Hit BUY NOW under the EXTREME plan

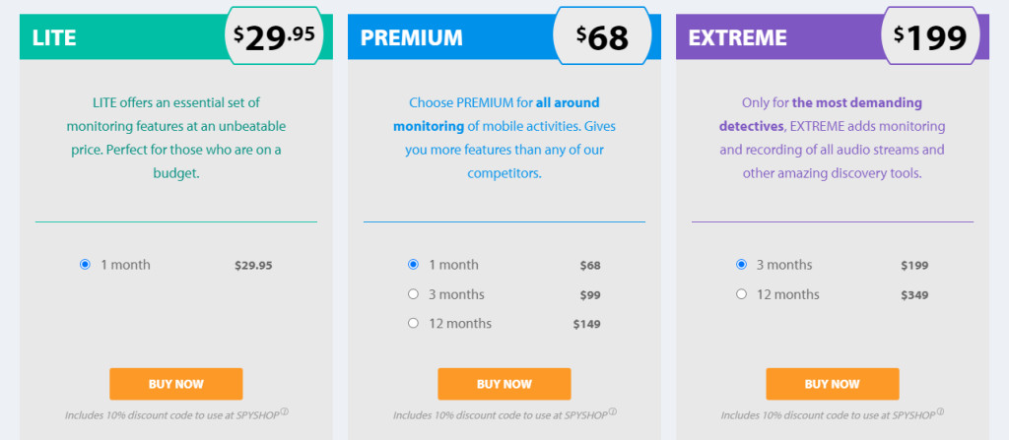pos(833,384)
